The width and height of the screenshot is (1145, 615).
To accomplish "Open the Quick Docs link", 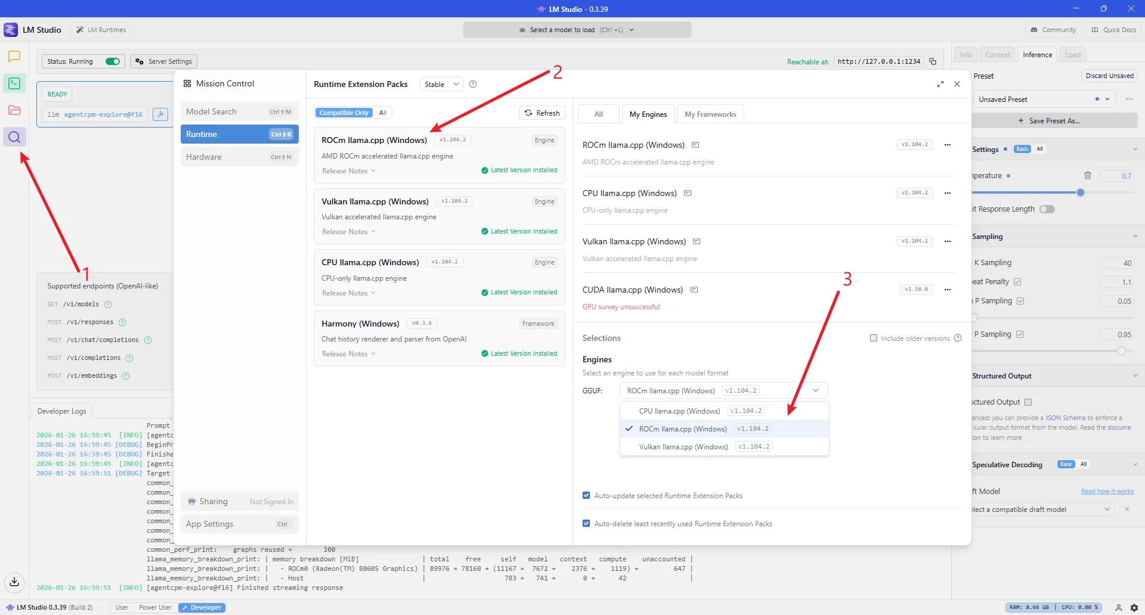I will (1113, 30).
